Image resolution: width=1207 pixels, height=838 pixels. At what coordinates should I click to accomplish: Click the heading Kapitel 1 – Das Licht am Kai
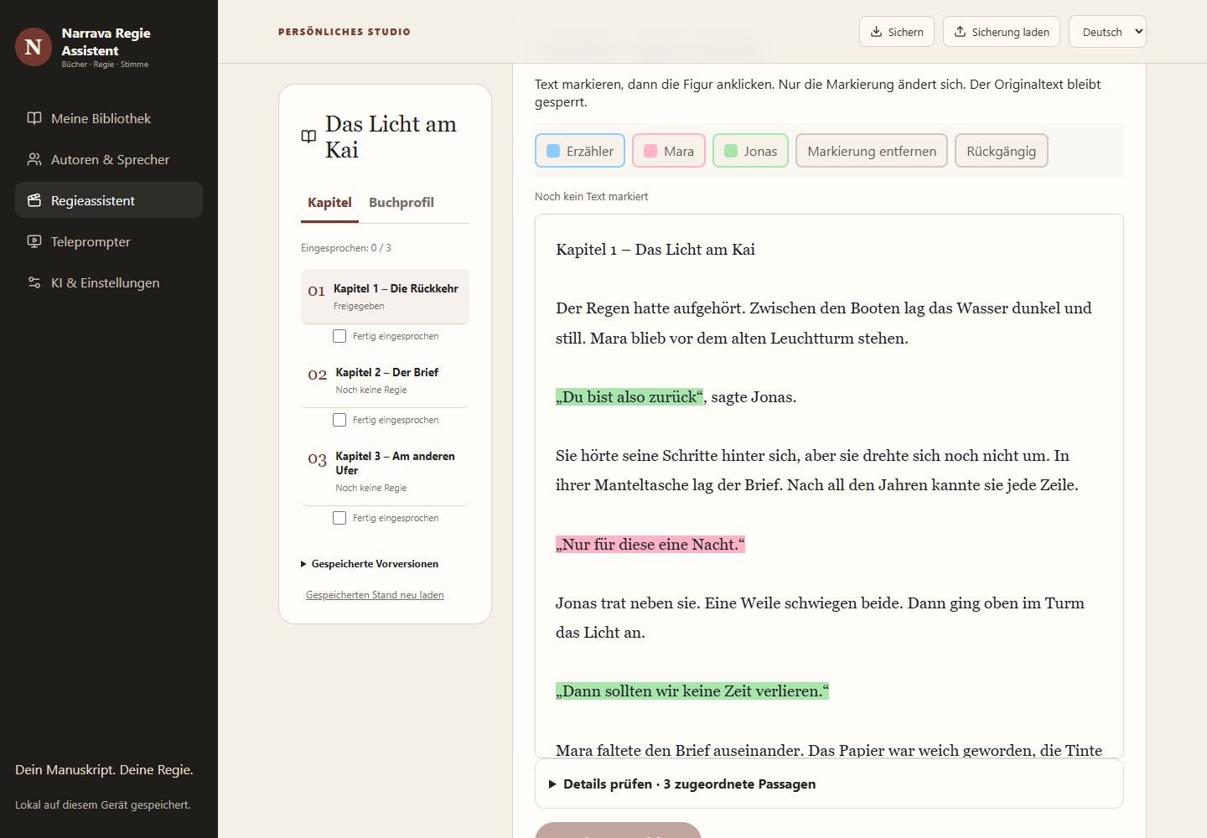(655, 250)
